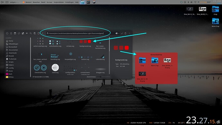Screen dimensions: 222x125
Task: Open the Crap folder on the desktop
Action: (x=215, y=11)
